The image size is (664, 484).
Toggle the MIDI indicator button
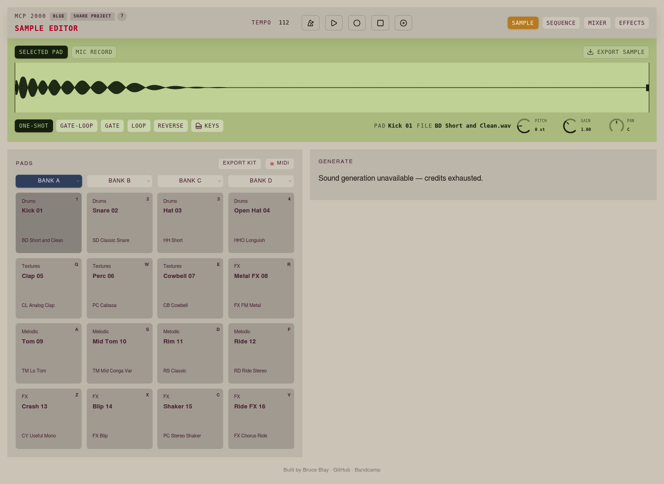point(279,163)
